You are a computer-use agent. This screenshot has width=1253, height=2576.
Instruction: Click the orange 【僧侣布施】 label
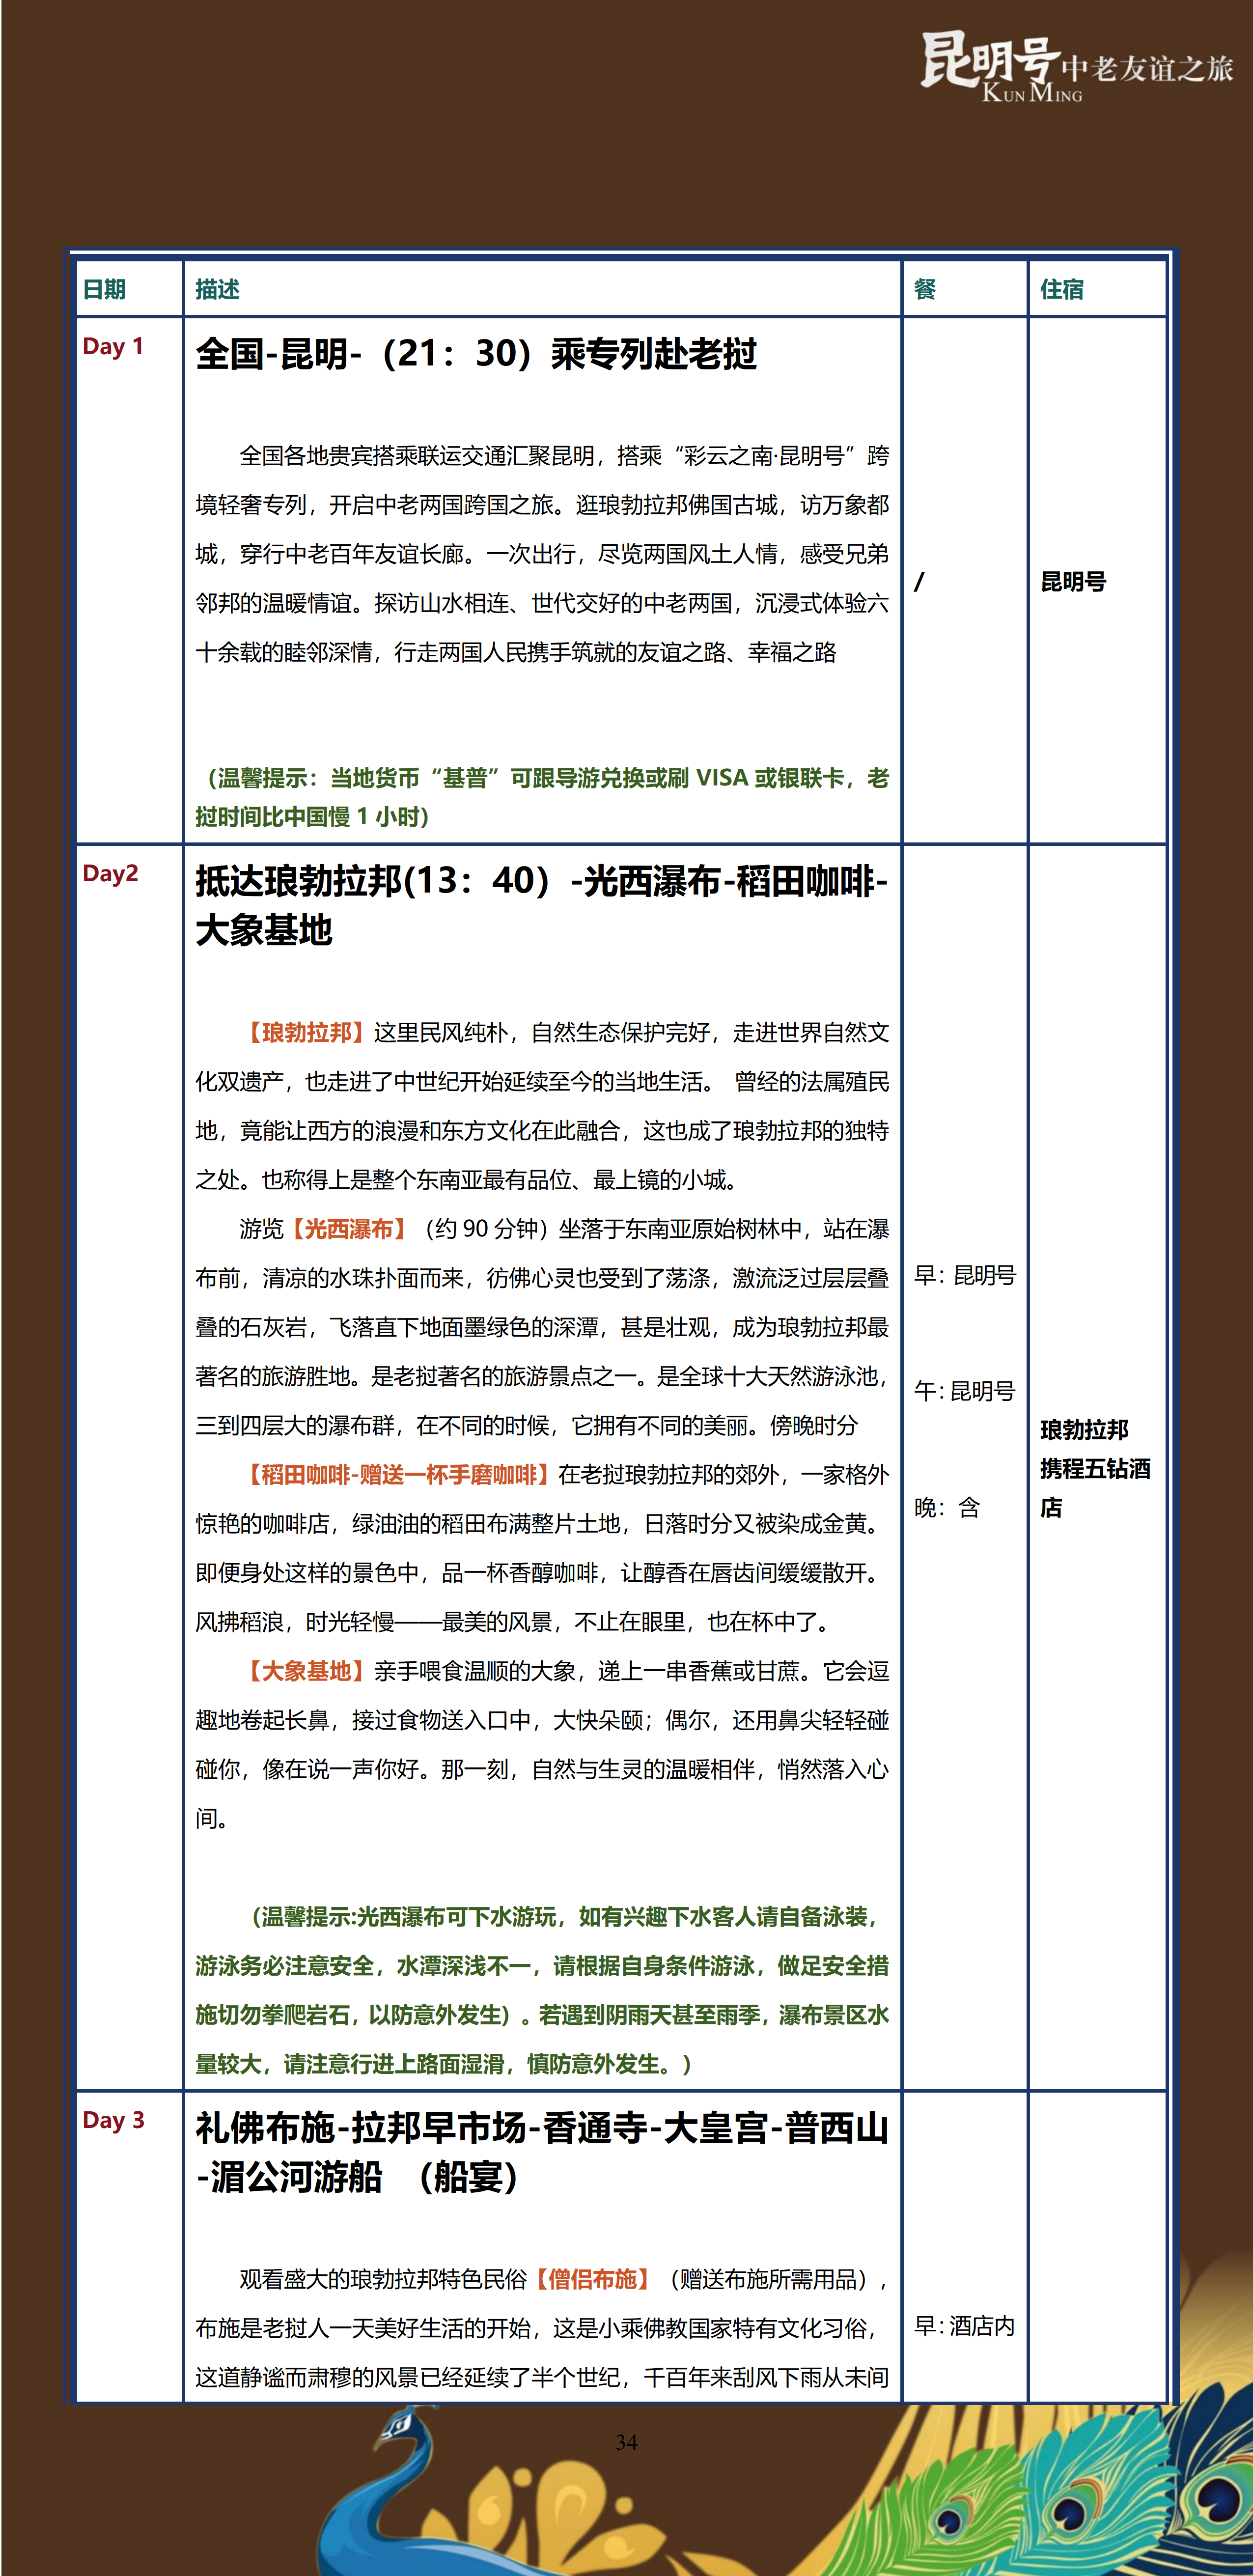click(x=592, y=2279)
